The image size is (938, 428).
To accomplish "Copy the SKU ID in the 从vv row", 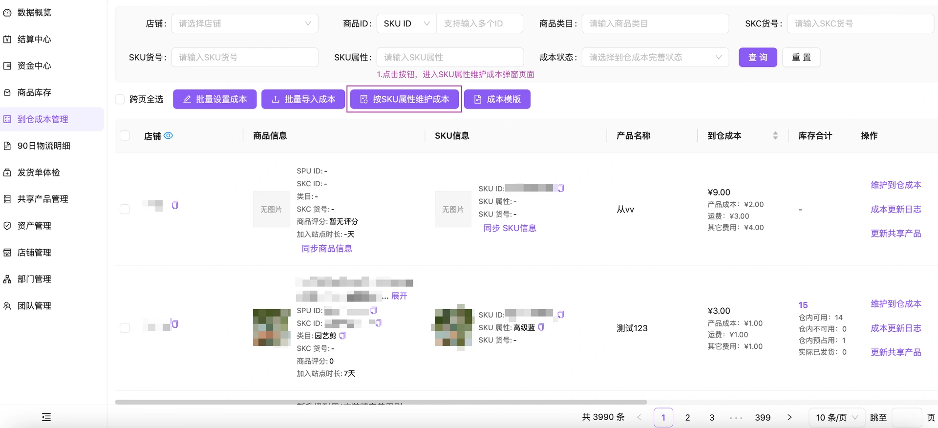I will point(561,188).
